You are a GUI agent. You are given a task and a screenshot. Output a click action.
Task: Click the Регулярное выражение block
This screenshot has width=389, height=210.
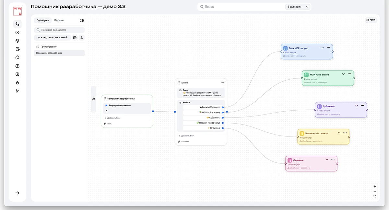coord(127,108)
